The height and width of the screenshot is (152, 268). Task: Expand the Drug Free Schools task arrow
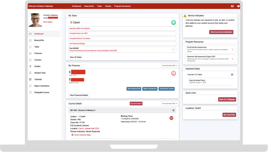173,50
